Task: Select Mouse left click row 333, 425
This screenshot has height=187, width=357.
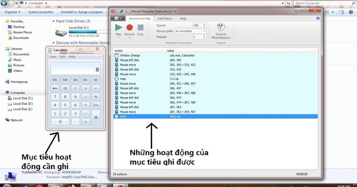Action: (x=215, y=69)
